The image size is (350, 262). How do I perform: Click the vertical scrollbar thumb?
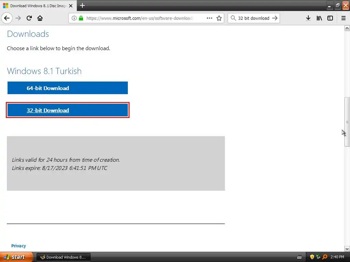(347, 122)
